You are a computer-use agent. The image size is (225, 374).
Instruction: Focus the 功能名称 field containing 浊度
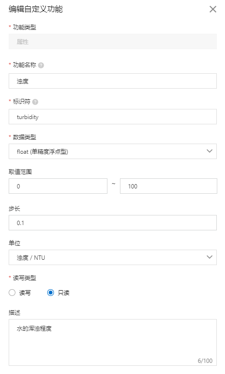113,81
